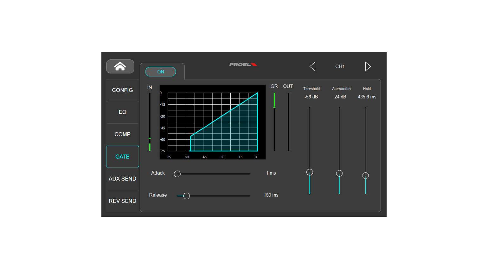Image resolution: width=488 pixels, height=269 pixels.
Task: Click the IN input level meter
Action: [150, 122]
